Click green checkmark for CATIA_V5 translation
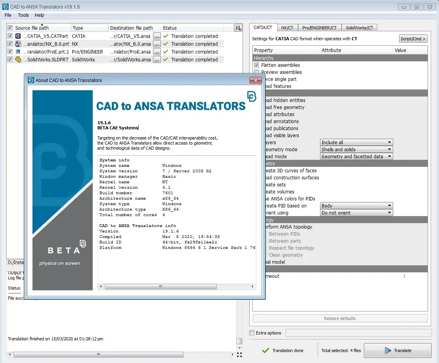439x363 pixels. pyautogui.click(x=166, y=36)
